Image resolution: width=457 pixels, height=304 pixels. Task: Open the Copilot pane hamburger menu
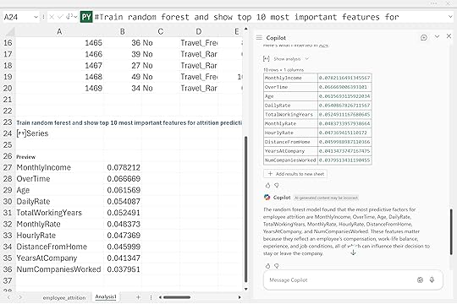259,37
